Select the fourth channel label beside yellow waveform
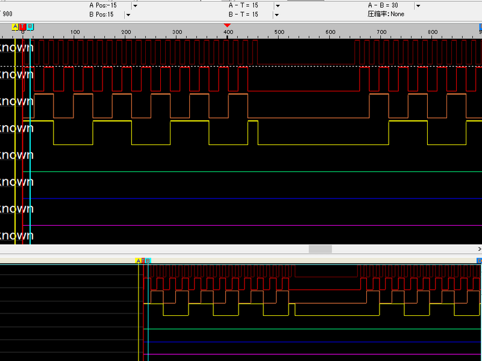This screenshot has width=482, height=361. 16,128
